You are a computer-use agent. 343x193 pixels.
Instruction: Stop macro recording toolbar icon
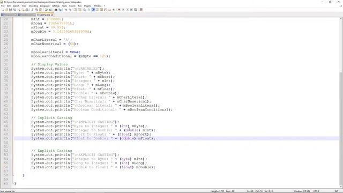coord(123,10)
